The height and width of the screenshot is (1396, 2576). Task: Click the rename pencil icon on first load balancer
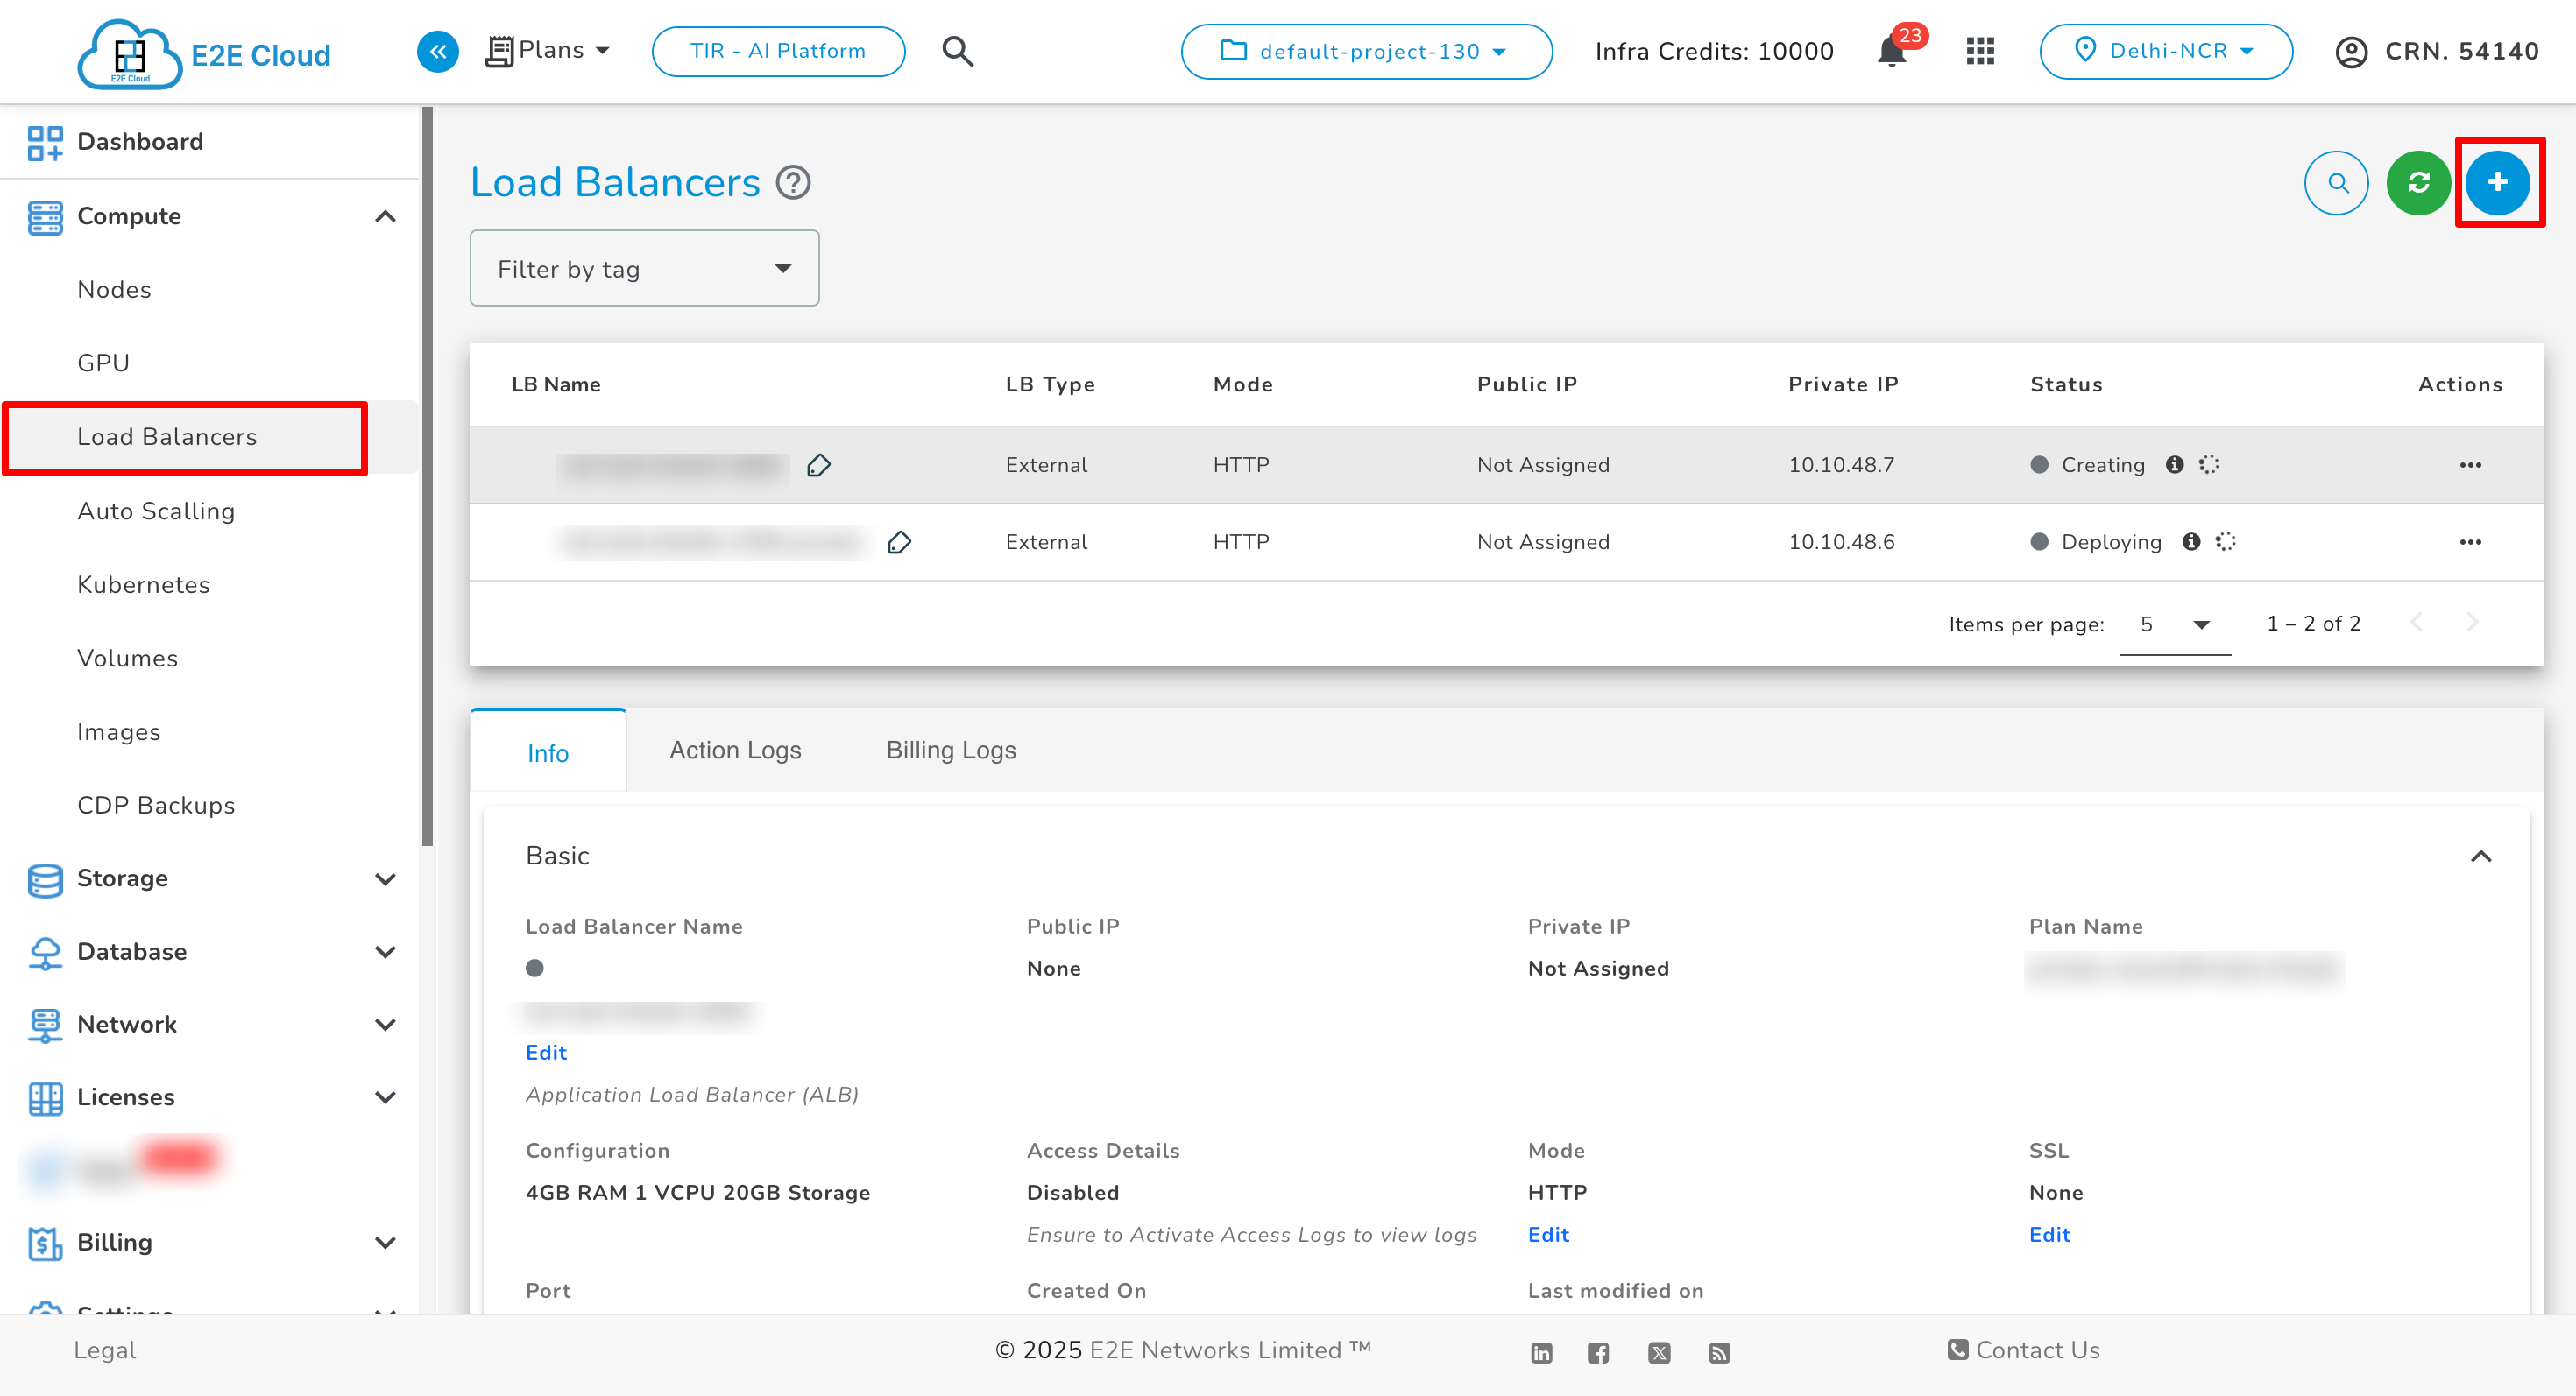[819, 465]
